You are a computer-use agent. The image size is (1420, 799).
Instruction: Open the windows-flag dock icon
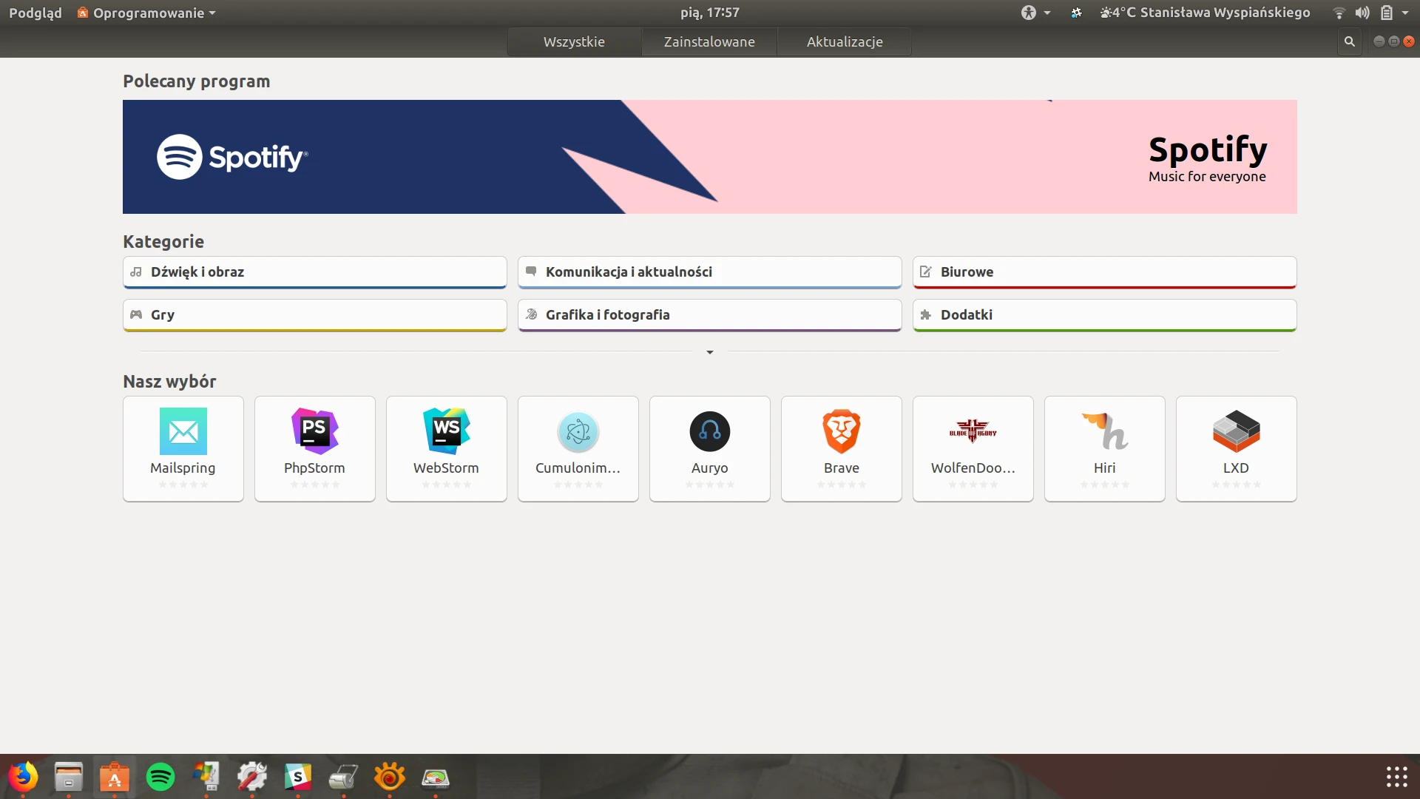(x=206, y=777)
